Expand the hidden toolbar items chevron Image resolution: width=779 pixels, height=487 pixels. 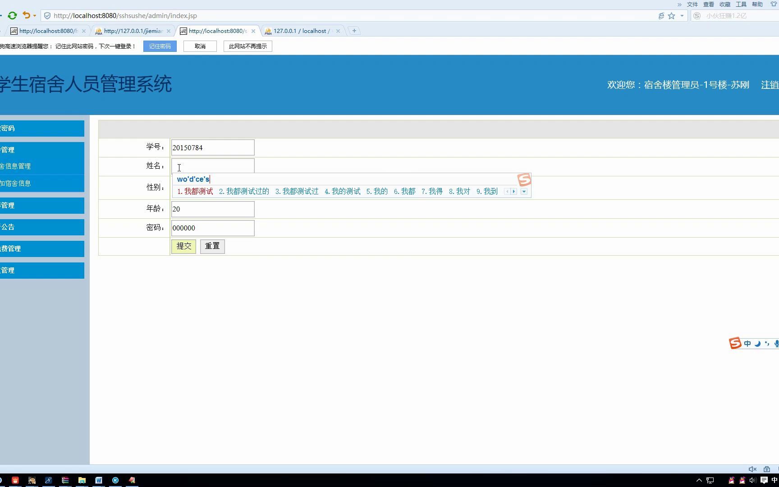679,5
